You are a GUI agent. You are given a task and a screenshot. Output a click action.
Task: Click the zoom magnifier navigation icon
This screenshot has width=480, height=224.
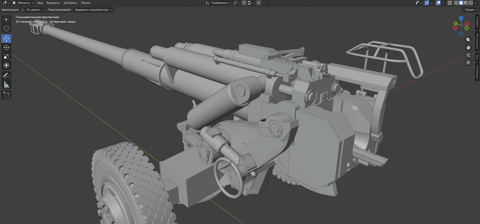pos(468,40)
